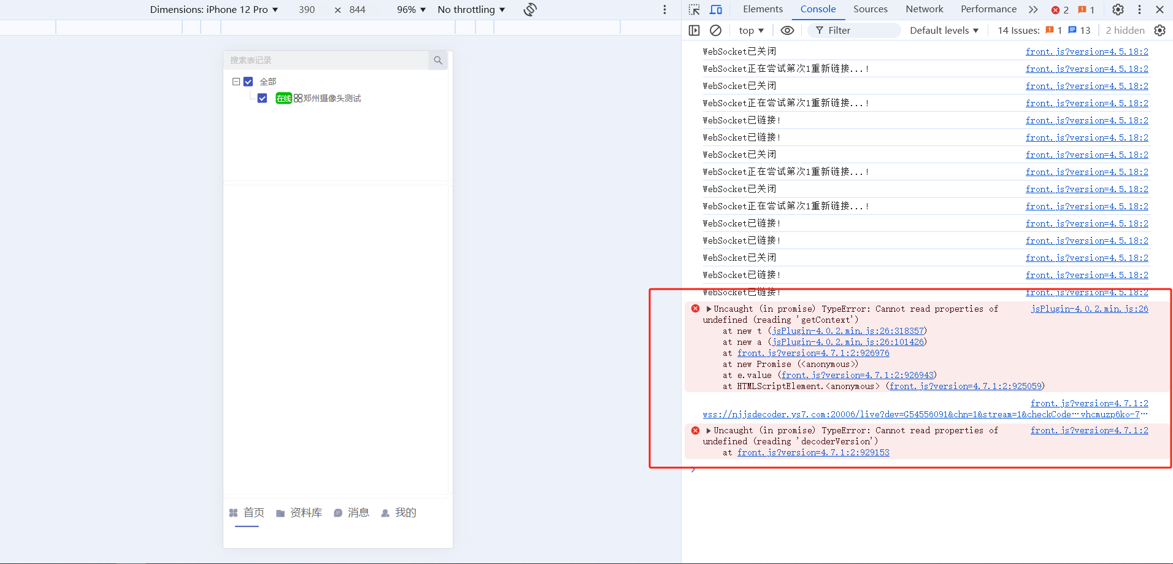The image size is (1173, 564).
Task: Click the console Filter input
Action: coord(854,30)
